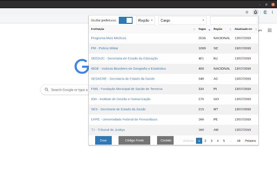The height and width of the screenshot is (173, 277).
Task: Click the SC region cell
Action: tap(216, 48)
